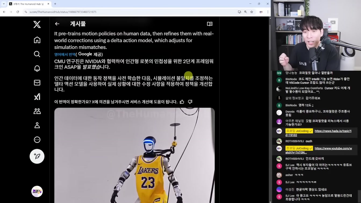The width and height of the screenshot is (361, 203).
Task: Open the Chrome zoom magnifier icon
Action: tap(246, 12)
